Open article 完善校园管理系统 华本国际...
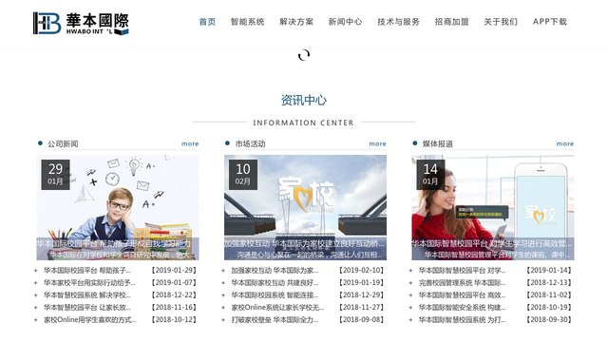This screenshot has height=342, width=608. click(463, 283)
